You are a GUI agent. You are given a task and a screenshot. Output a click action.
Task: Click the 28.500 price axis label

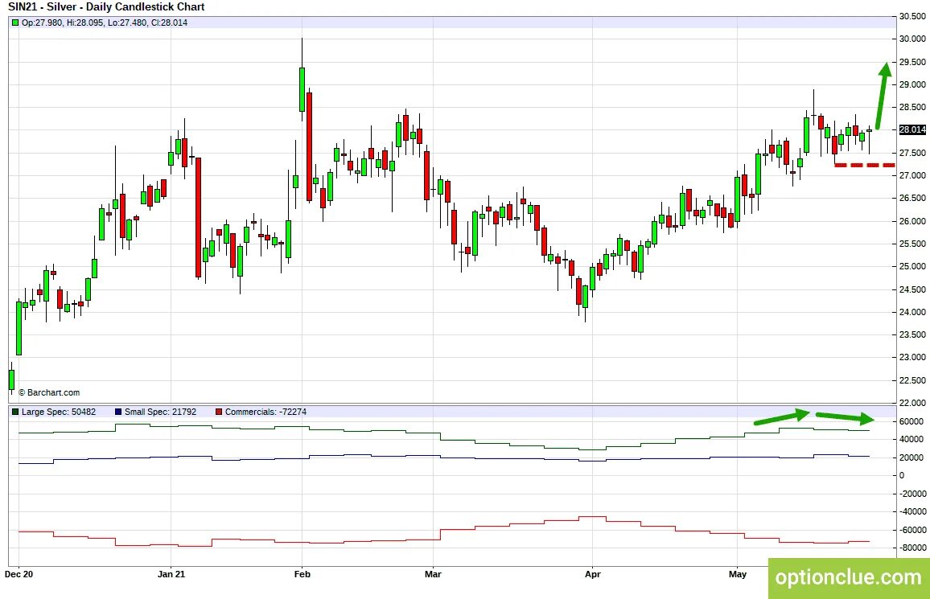click(912, 107)
